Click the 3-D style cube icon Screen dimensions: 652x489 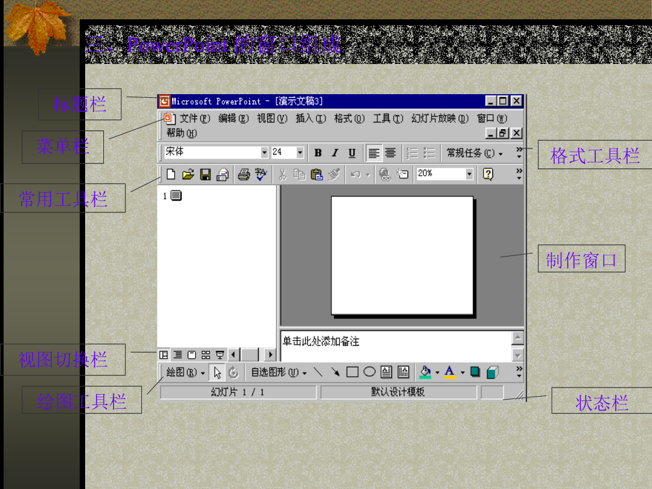click(x=493, y=372)
